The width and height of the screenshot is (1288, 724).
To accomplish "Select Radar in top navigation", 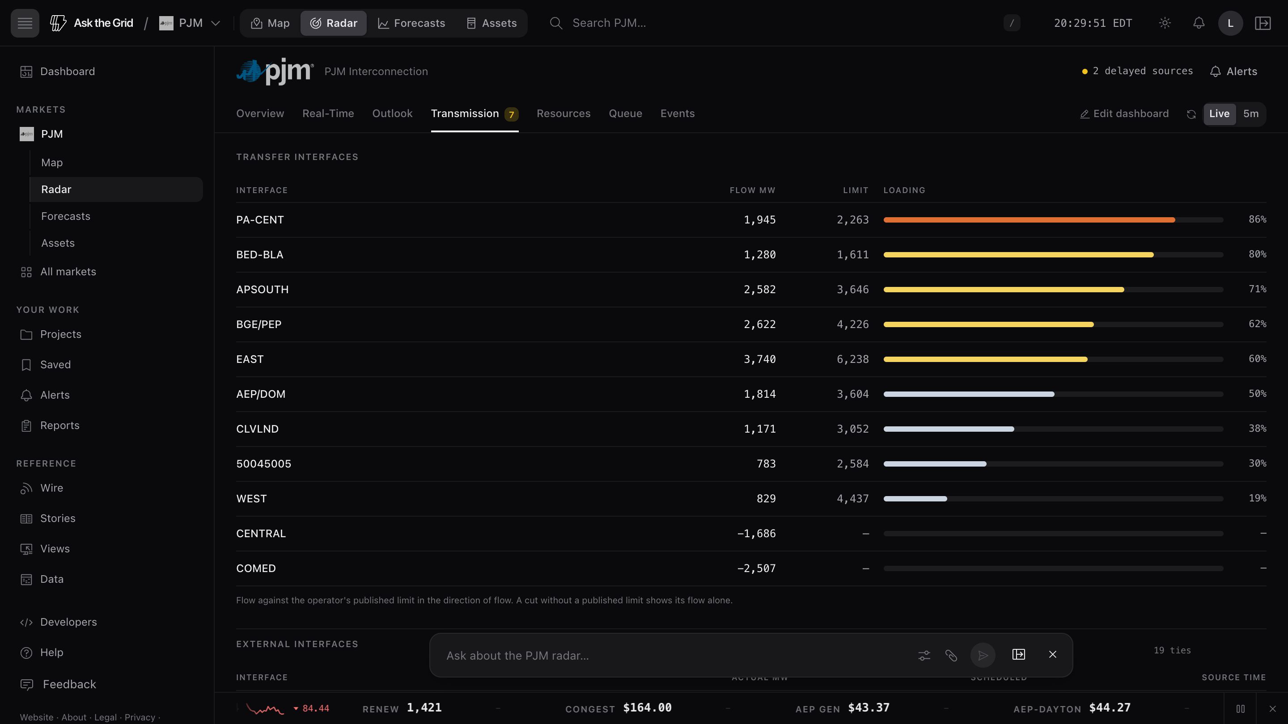I will click(334, 23).
